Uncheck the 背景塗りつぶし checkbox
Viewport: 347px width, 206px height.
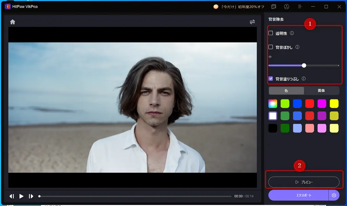click(x=271, y=78)
